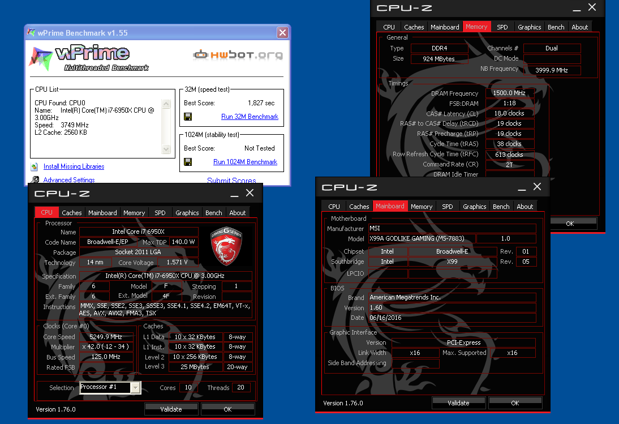Click save icon beside Run 32M Benchmark
Image resolution: width=619 pixels, height=424 pixels.
coord(188,117)
